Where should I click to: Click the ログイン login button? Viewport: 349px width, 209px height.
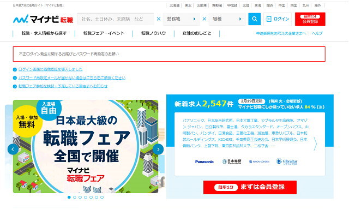click(x=278, y=19)
